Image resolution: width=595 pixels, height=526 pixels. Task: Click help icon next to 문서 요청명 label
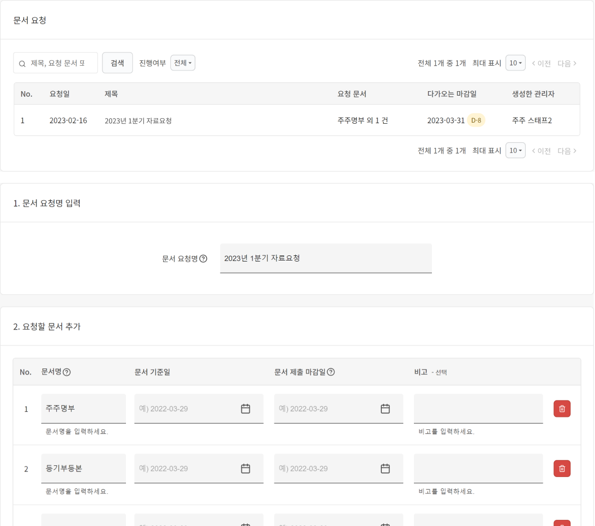coord(204,259)
